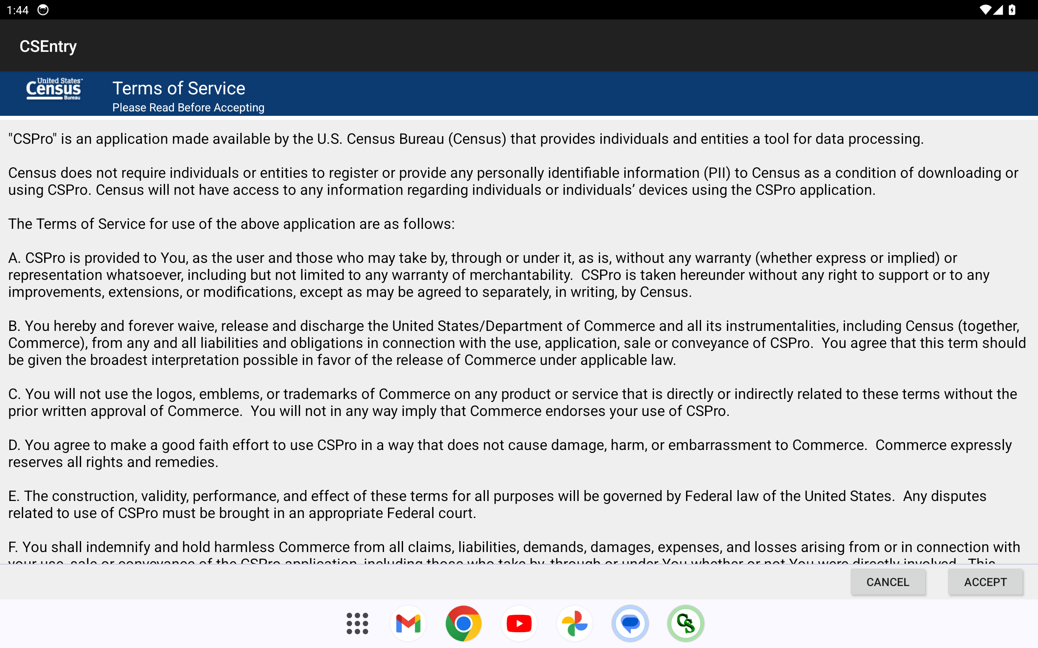Open the app drawer grid icon
1038x648 pixels.
pos(357,624)
